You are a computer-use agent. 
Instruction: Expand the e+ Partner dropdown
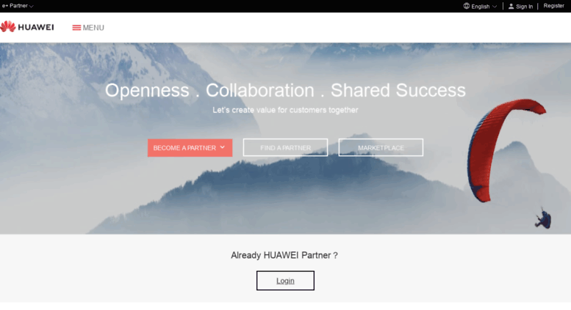tap(18, 6)
